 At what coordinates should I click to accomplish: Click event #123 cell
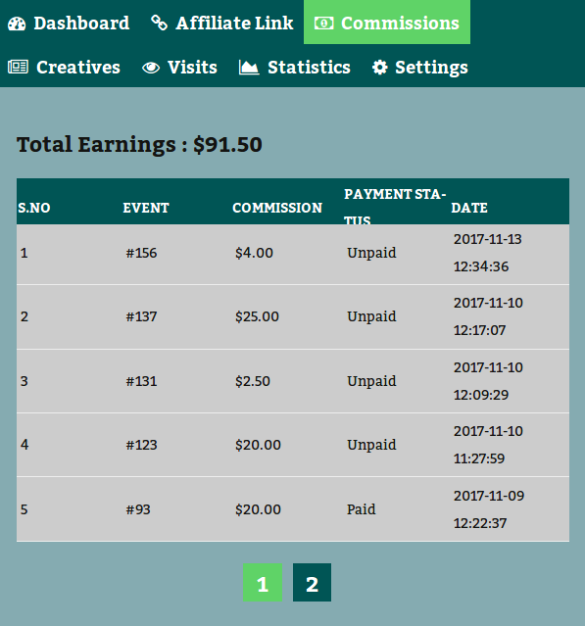[141, 445]
